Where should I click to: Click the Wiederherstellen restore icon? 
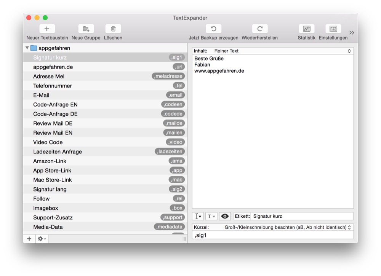pyautogui.click(x=259, y=29)
